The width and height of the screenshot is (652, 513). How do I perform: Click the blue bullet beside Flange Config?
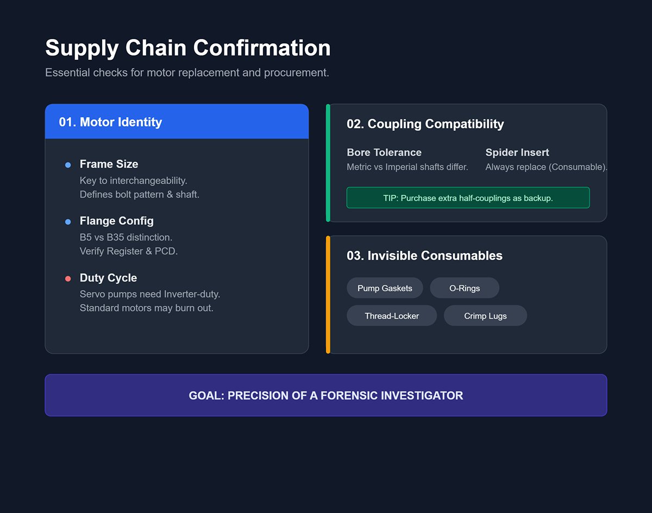[x=68, y=221]
